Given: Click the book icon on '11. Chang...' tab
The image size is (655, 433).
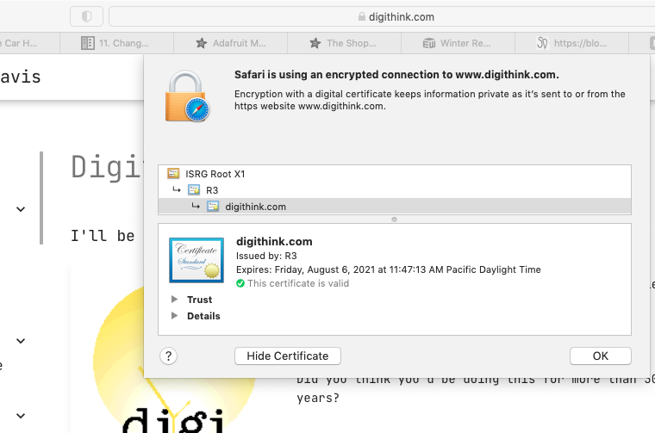Looking at the screenshot, I should click(x=88, y=43).
